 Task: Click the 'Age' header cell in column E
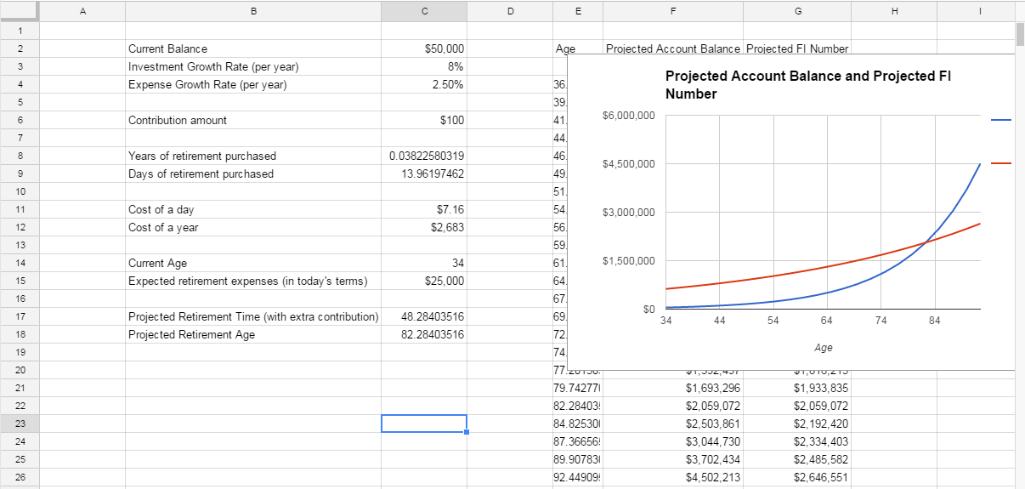(x=578, y=48)
